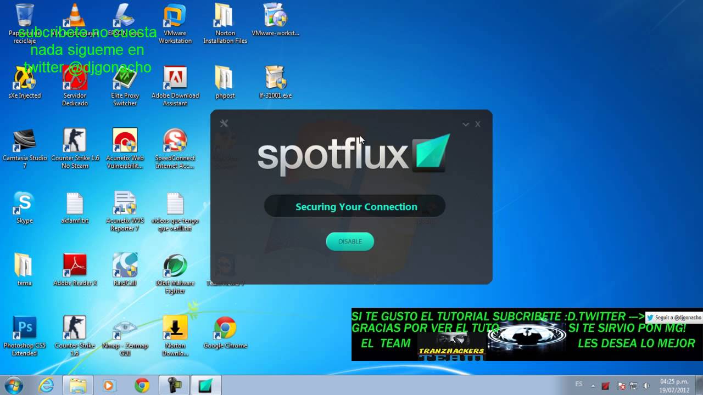703x395 pixels.
Task: Select the Counter Strike 1.6 shortcut beside Photoshop
Action: point(75,336)
